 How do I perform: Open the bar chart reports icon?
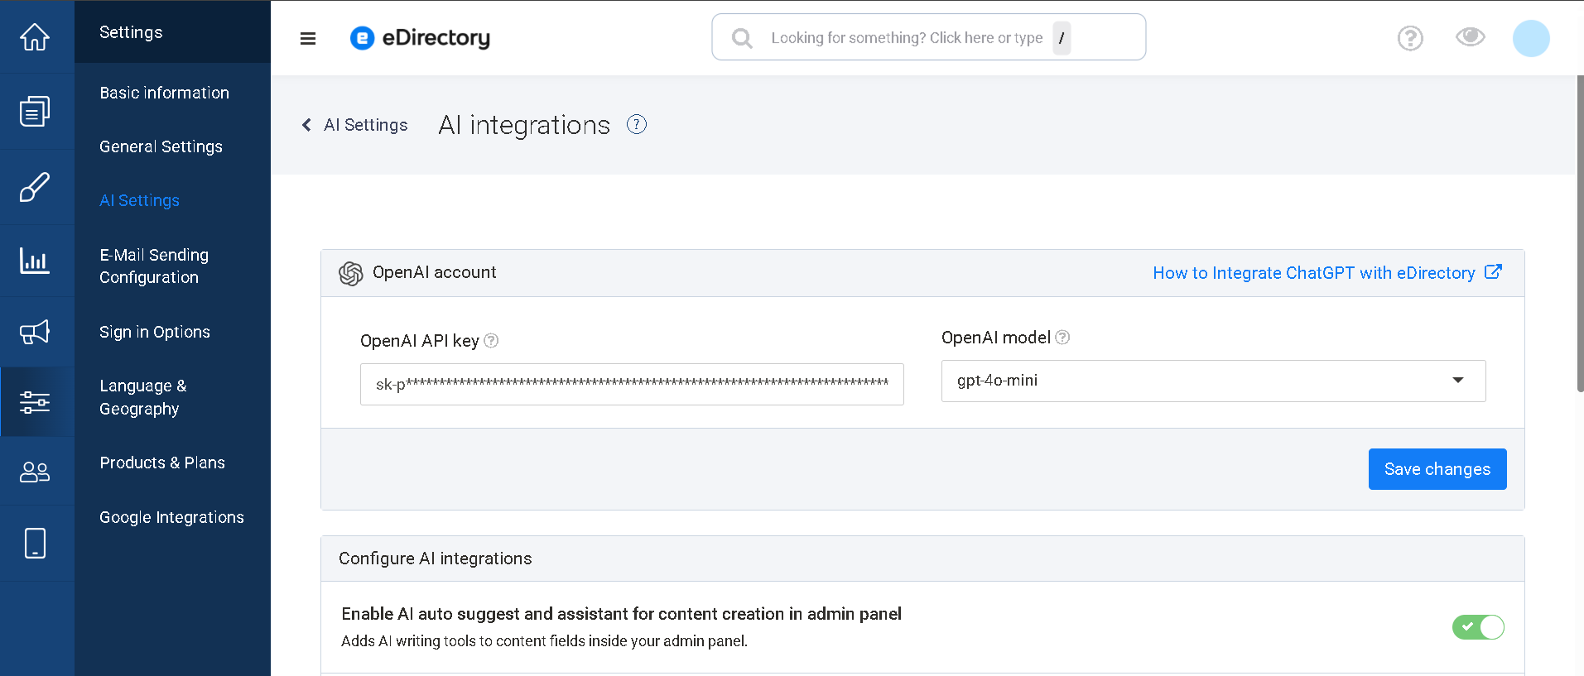(35, 261)
